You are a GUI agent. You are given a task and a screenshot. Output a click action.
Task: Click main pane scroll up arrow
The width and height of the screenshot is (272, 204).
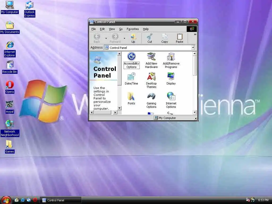(x=195, y=54)
